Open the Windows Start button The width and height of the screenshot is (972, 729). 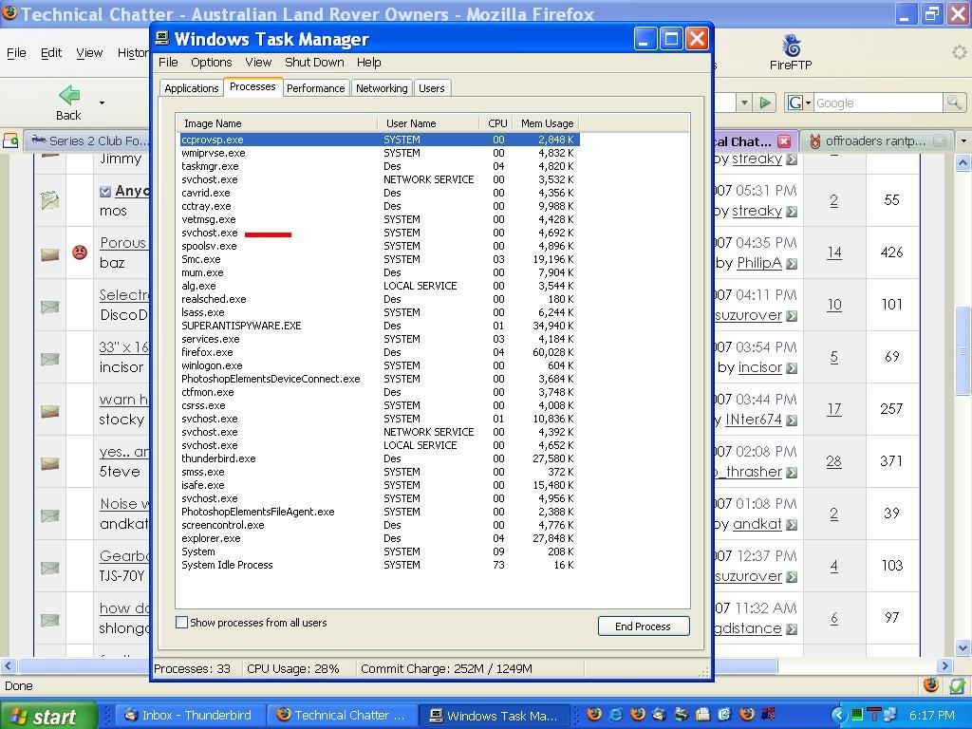click(x=48, y=716)
